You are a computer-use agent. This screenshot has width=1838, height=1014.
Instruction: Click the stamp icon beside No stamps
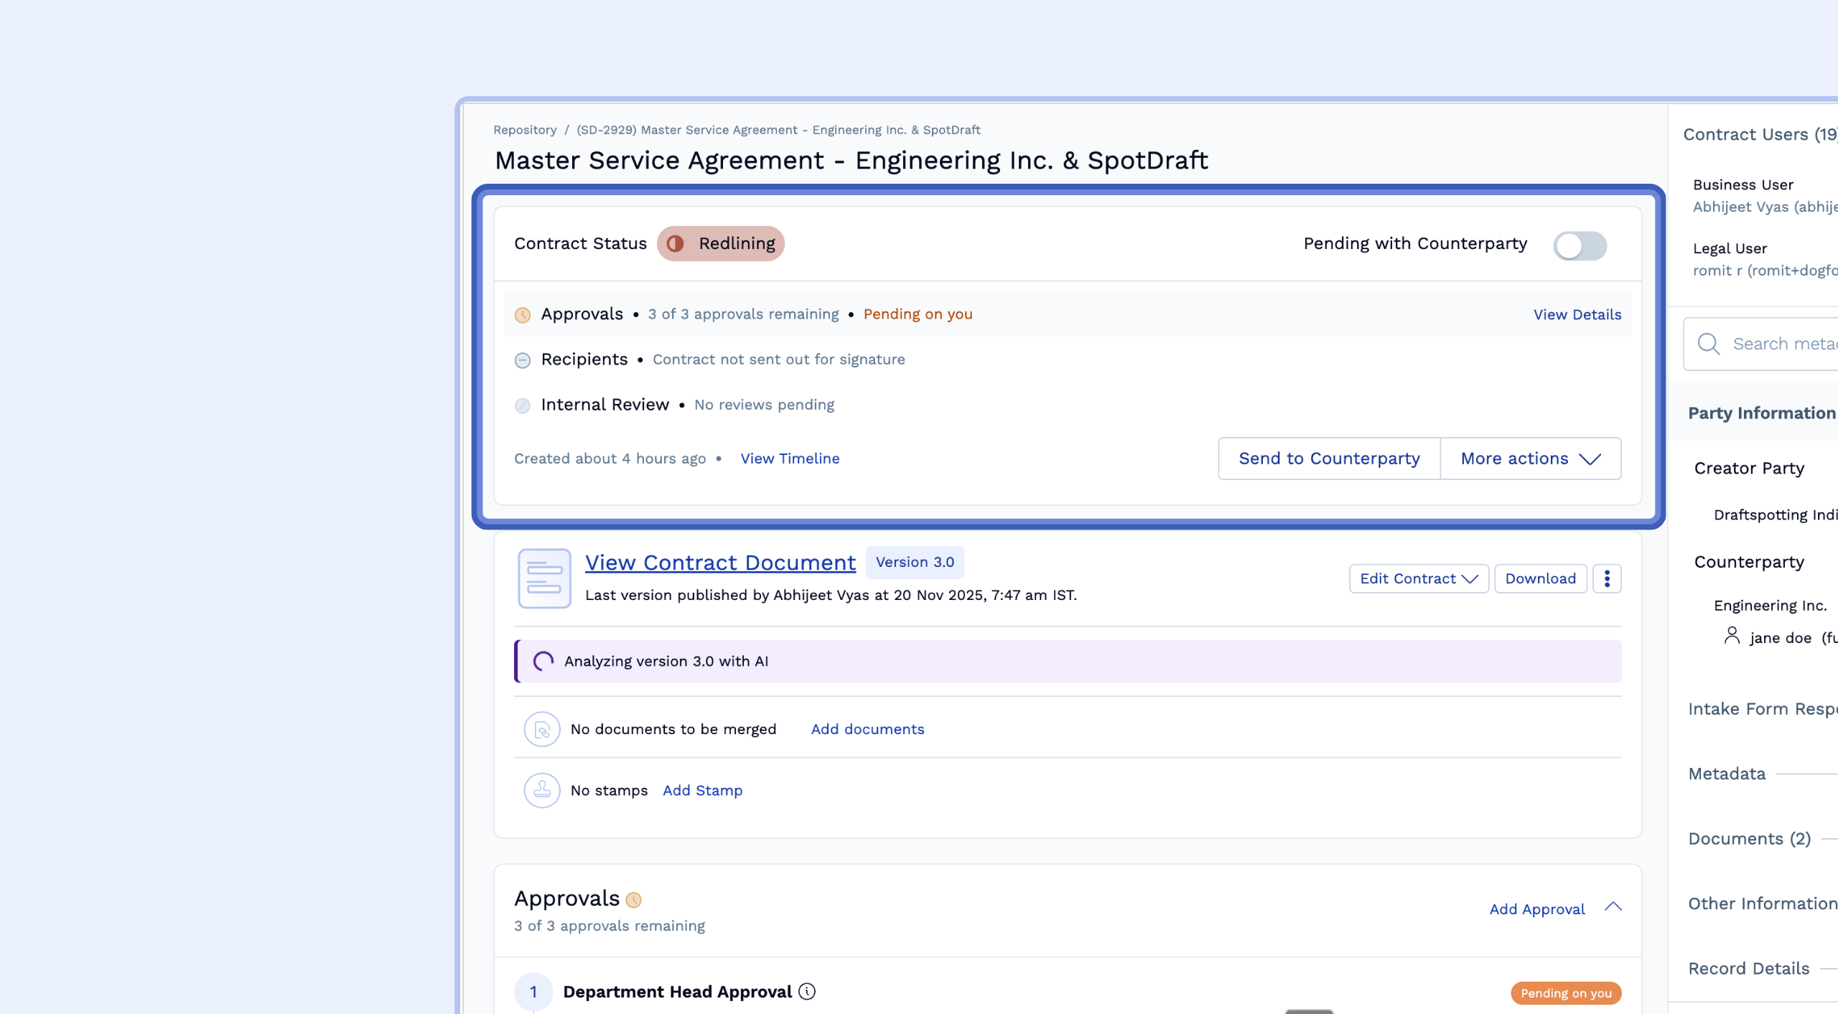pyautogui.click(x=542, y=790)
